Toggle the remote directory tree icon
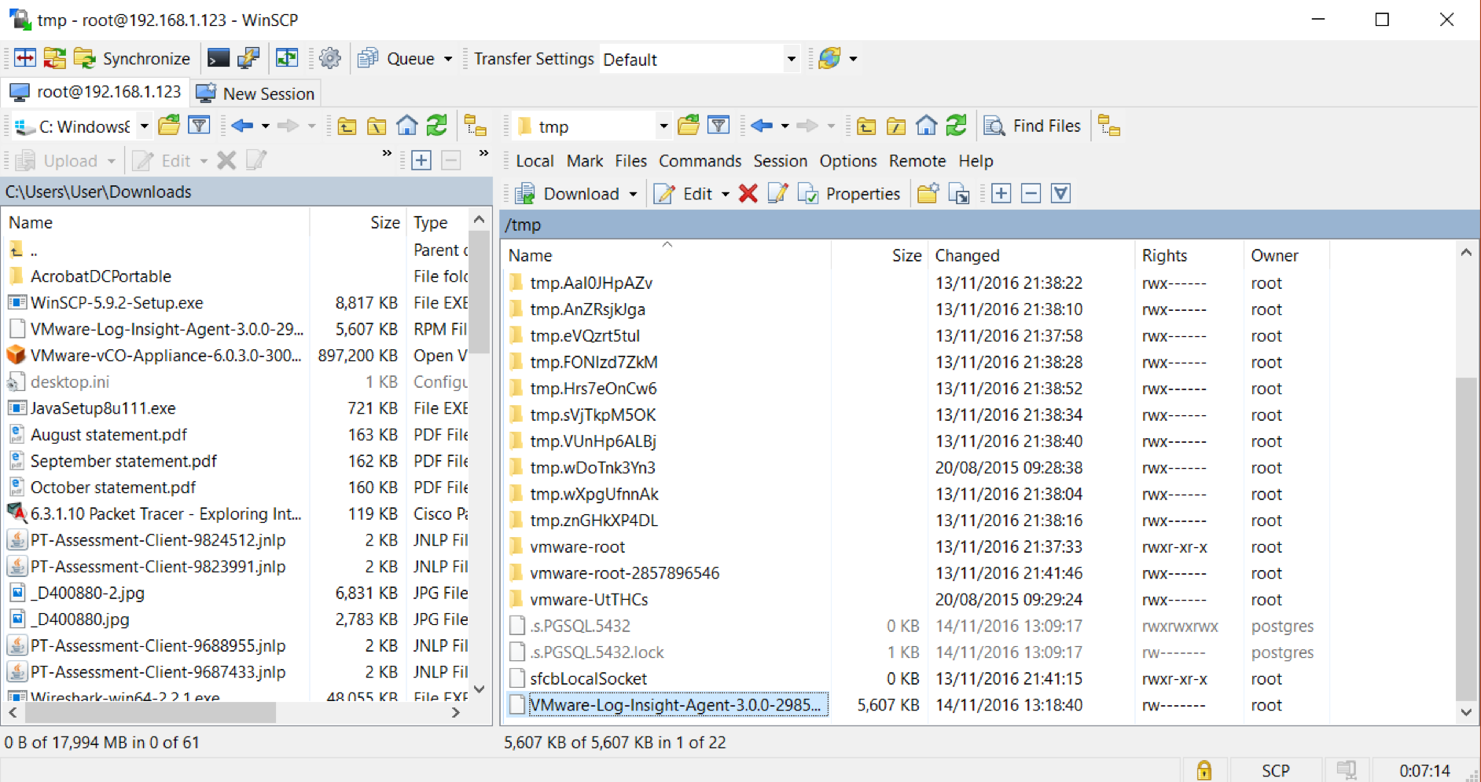The image size is (1481, 782). [x=1109, y=126]
